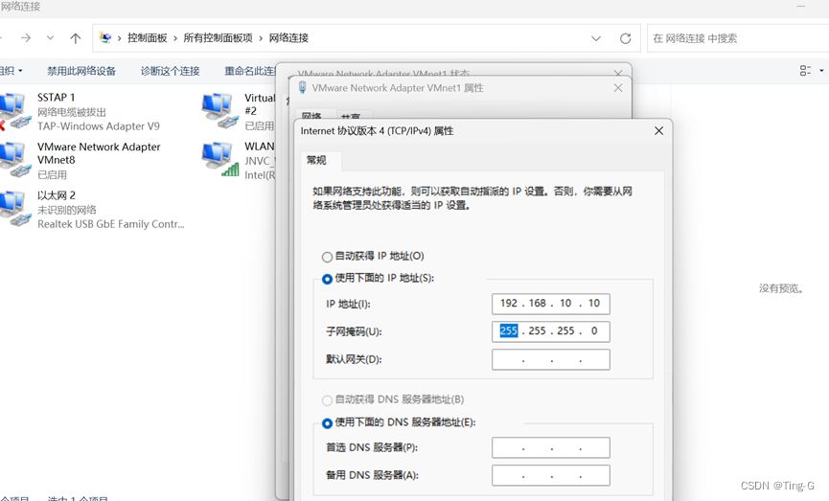Screen dimensions: 829x501
Task: Click Realtek USB GbE Family Contr... text
Action: (111, 224)
